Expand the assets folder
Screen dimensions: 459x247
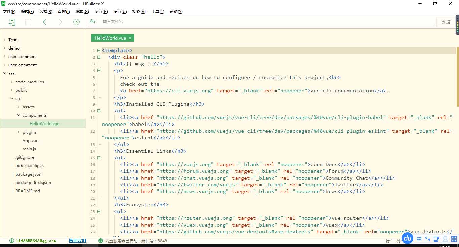click(x=18, y=107)
